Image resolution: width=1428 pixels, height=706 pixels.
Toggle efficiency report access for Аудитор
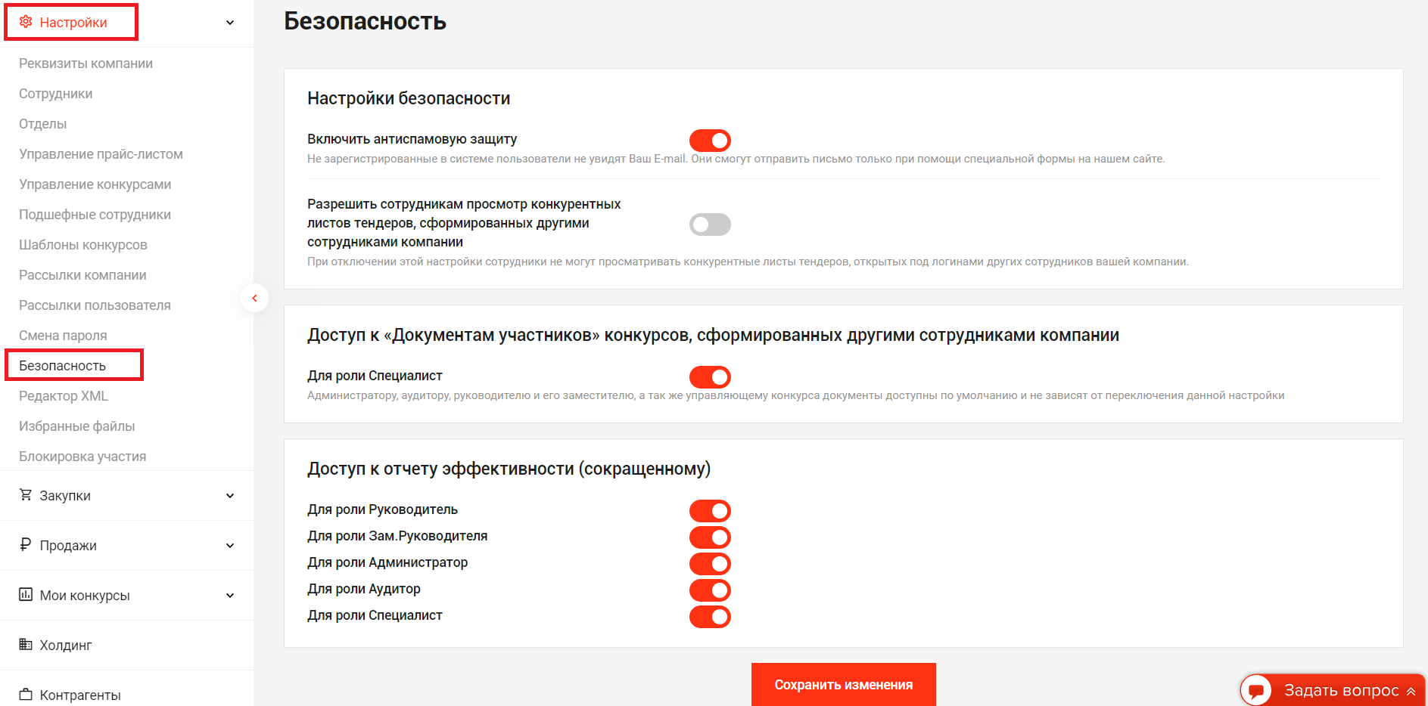pyautogui.click(x=710, y=590)
